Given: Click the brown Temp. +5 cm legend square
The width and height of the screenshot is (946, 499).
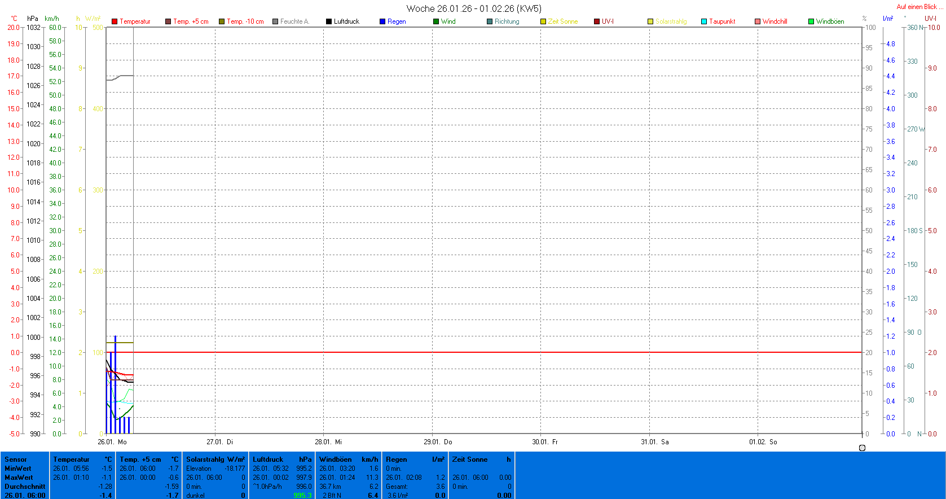Looking at the screenshot, I should (x=168, y=21).
